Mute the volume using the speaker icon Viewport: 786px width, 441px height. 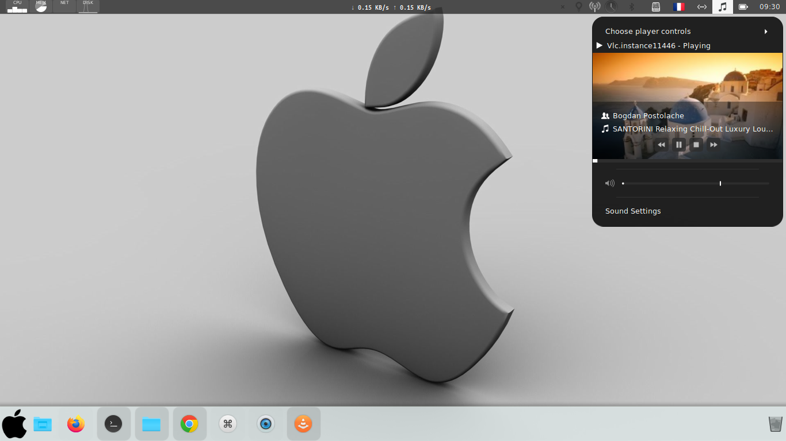[x=610, y=183]
